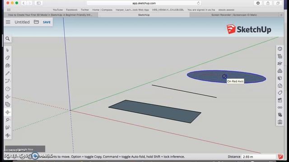
Task: Open the YouTube bookmark
Action: (x=58, y=10)
